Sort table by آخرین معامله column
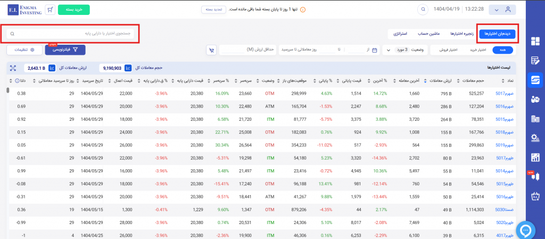The height and width of the screenshot is (239, 545). (x=406, y=80)
